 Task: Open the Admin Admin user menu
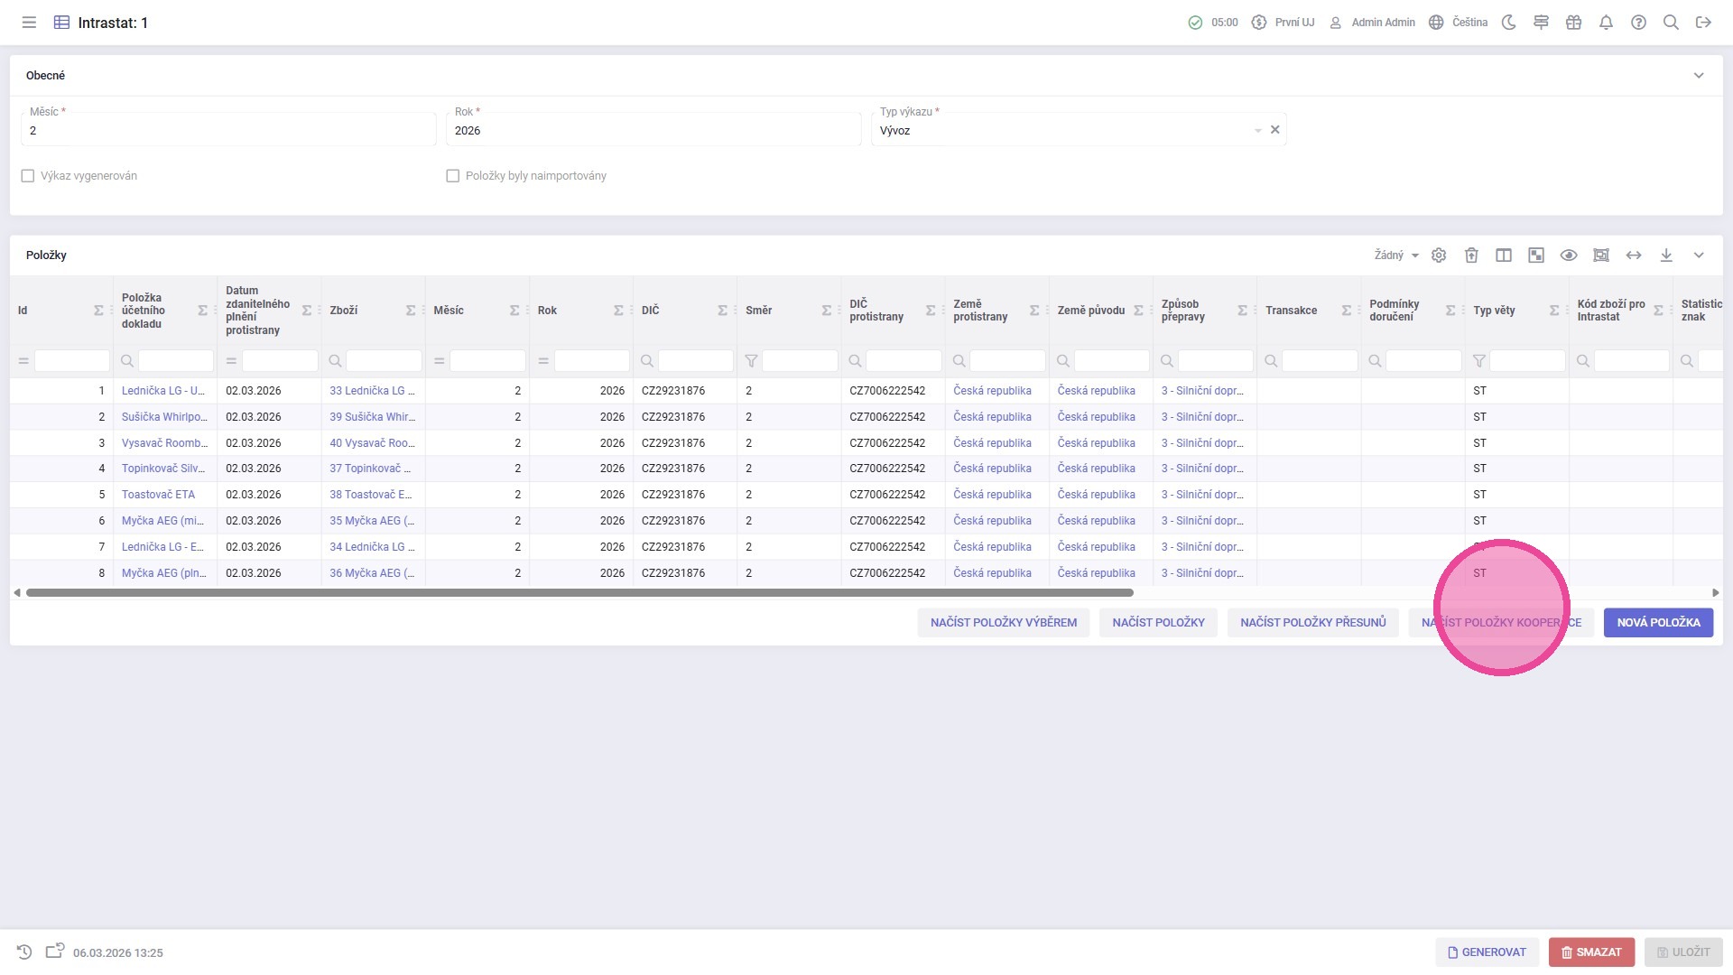pyautogui.click(x=1372, y=23)
